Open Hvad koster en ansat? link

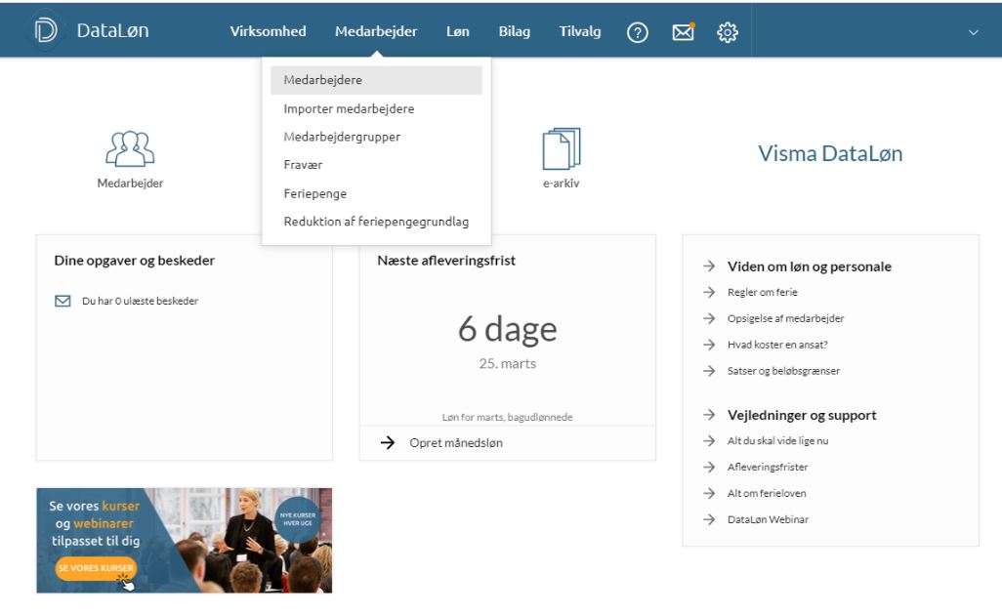tap(777, 345)
